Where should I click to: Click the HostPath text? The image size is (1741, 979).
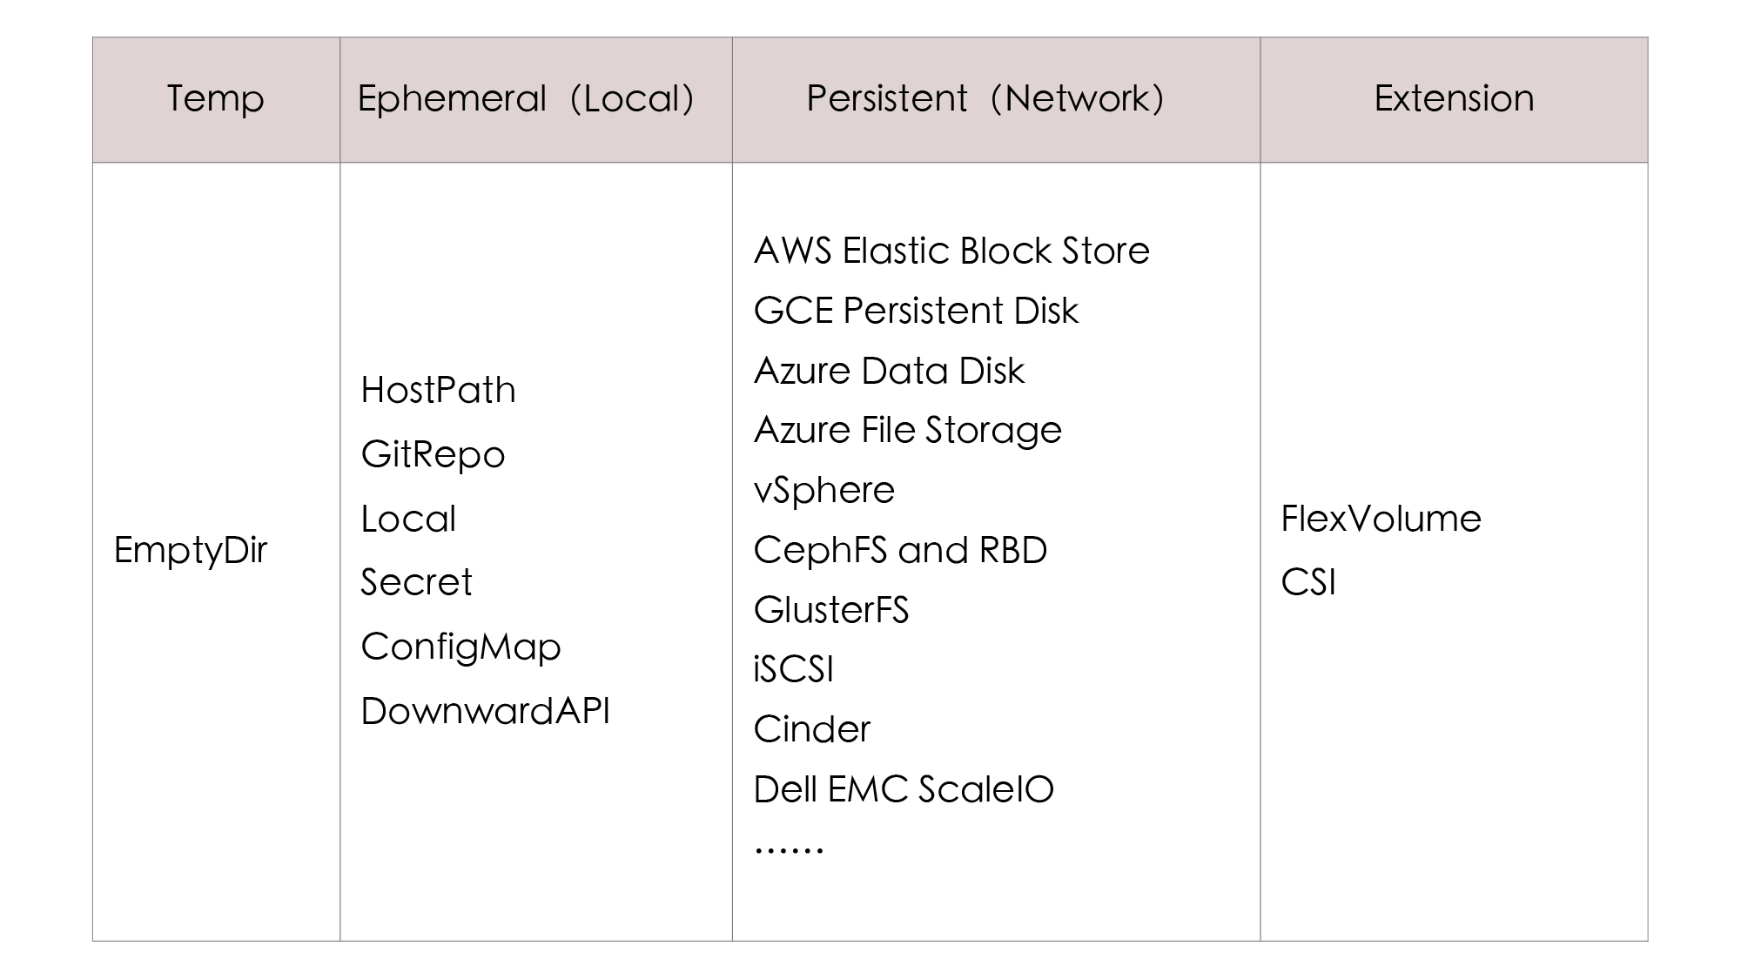[438, 390]
